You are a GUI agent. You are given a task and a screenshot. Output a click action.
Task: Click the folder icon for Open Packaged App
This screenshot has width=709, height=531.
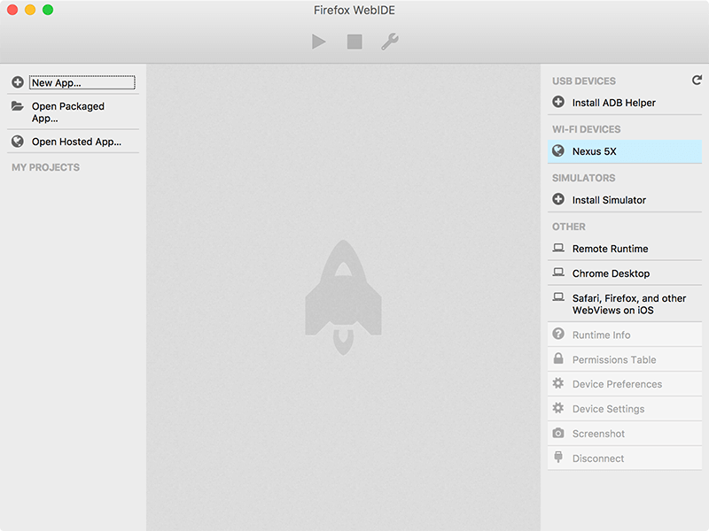tap(18, 106)
